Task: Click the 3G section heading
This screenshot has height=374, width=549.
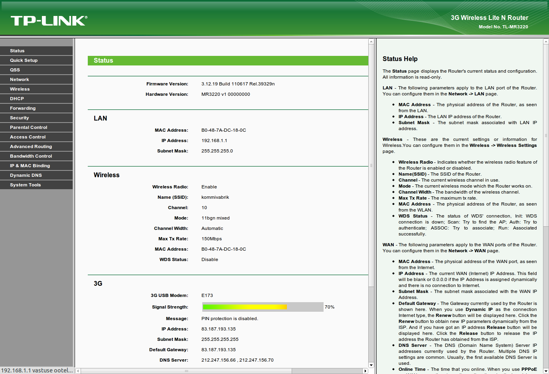Action: pyautogui.click(x=98, y=283)
